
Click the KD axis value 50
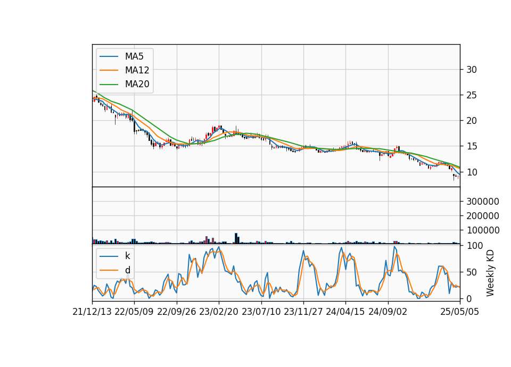(x=472, y=272)
